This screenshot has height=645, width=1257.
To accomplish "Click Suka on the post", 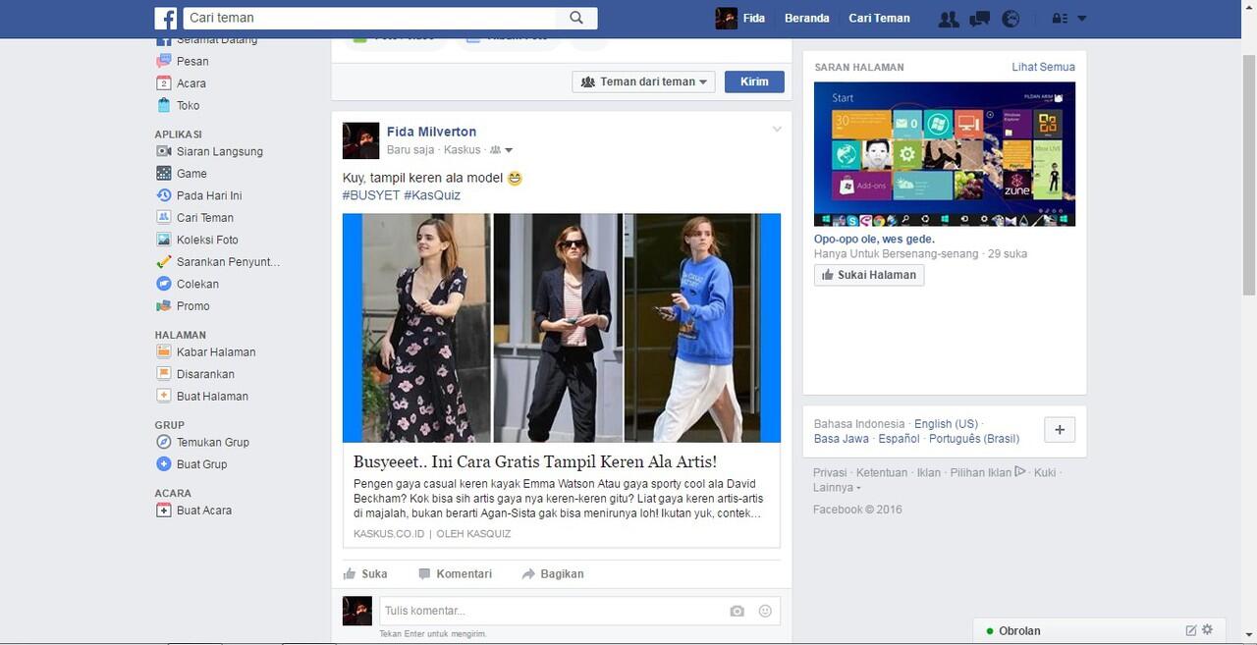I will [364, 573].
